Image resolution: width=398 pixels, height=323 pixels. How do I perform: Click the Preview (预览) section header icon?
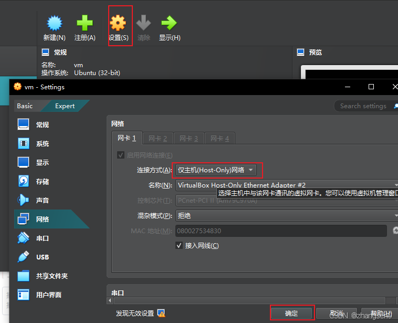[x=300, y=53]
